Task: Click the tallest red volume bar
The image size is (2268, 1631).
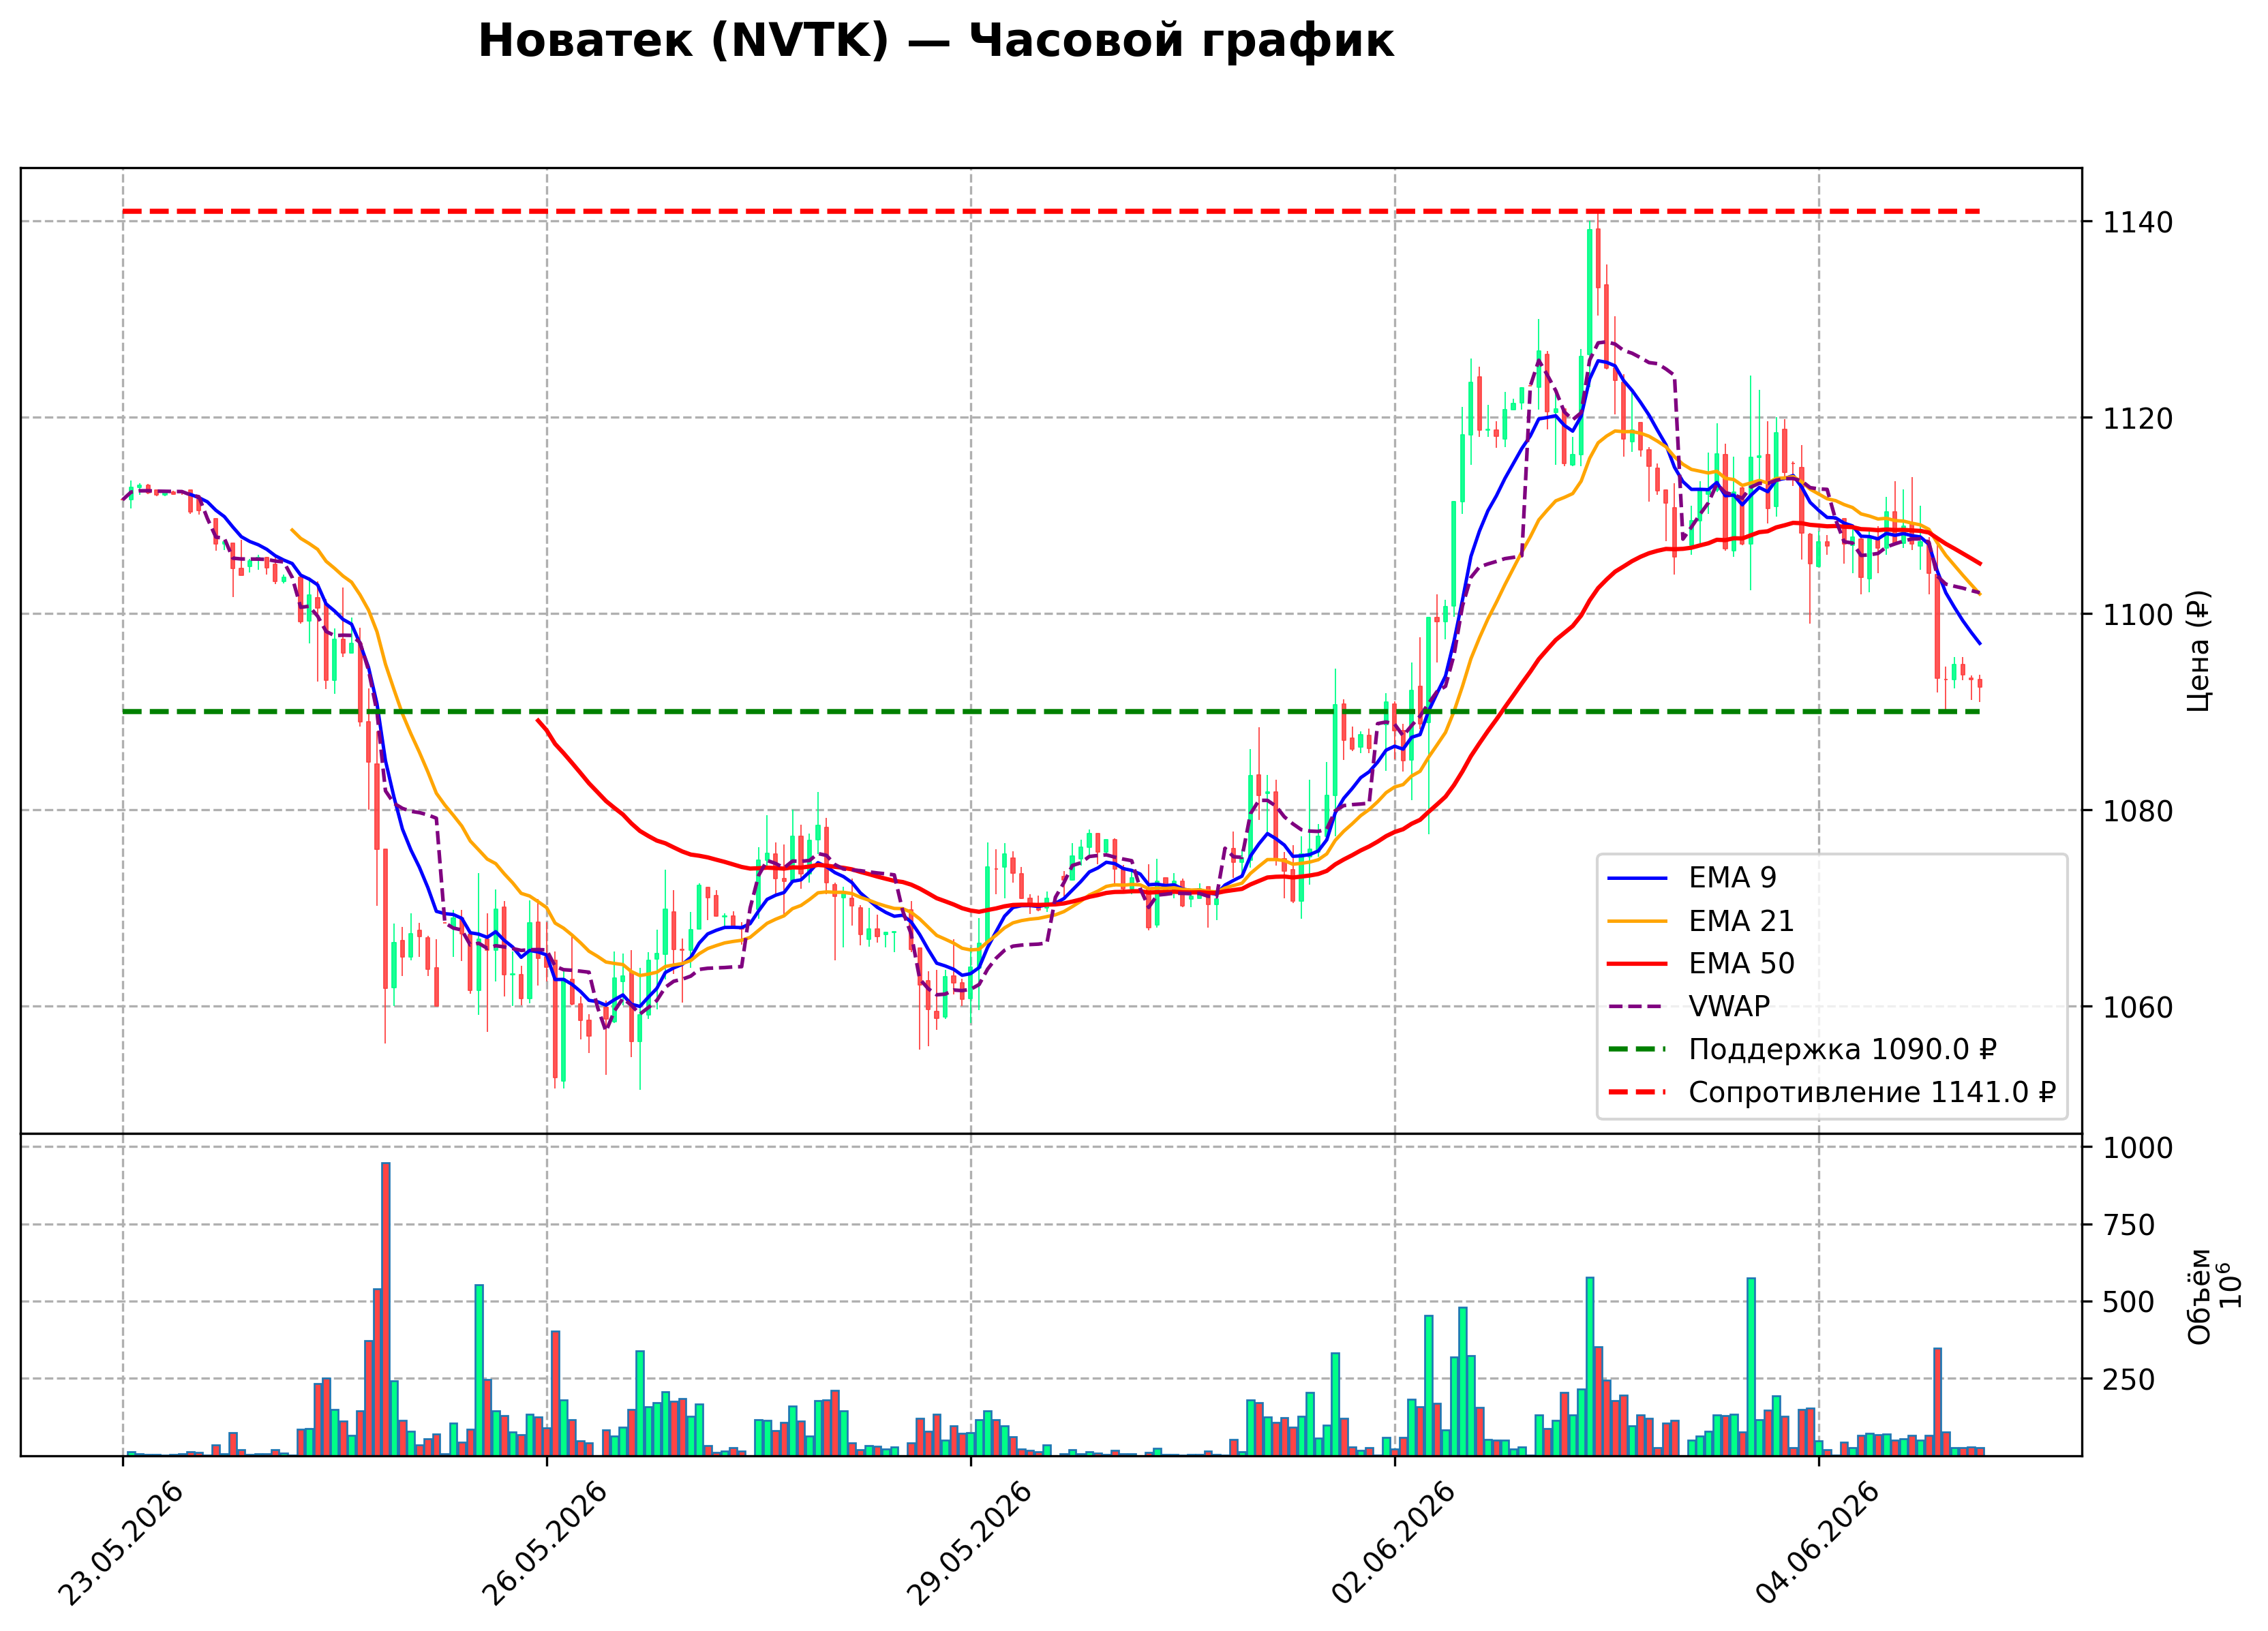Action: (386, 1309)
